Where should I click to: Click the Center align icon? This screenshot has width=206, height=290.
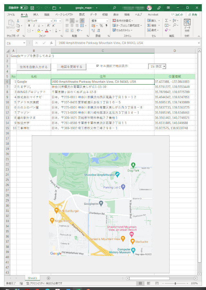(x=72, y=25)
